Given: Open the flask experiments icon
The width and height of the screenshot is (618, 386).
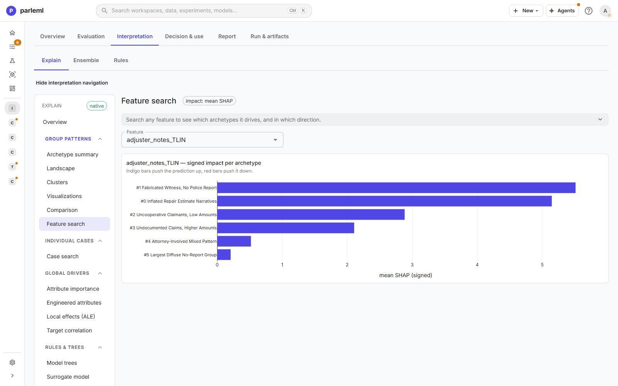Looking at the screenshot, I should (x=12, y=61).
